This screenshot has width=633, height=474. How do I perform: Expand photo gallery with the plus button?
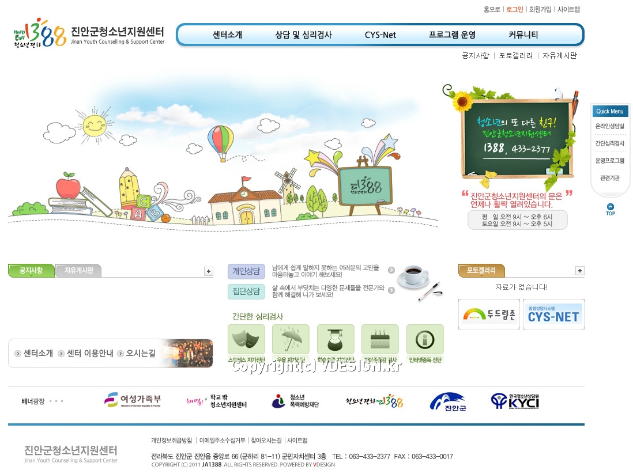(x=580, y=271)
